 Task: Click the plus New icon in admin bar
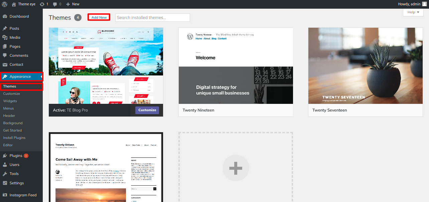tap(68, 4)
